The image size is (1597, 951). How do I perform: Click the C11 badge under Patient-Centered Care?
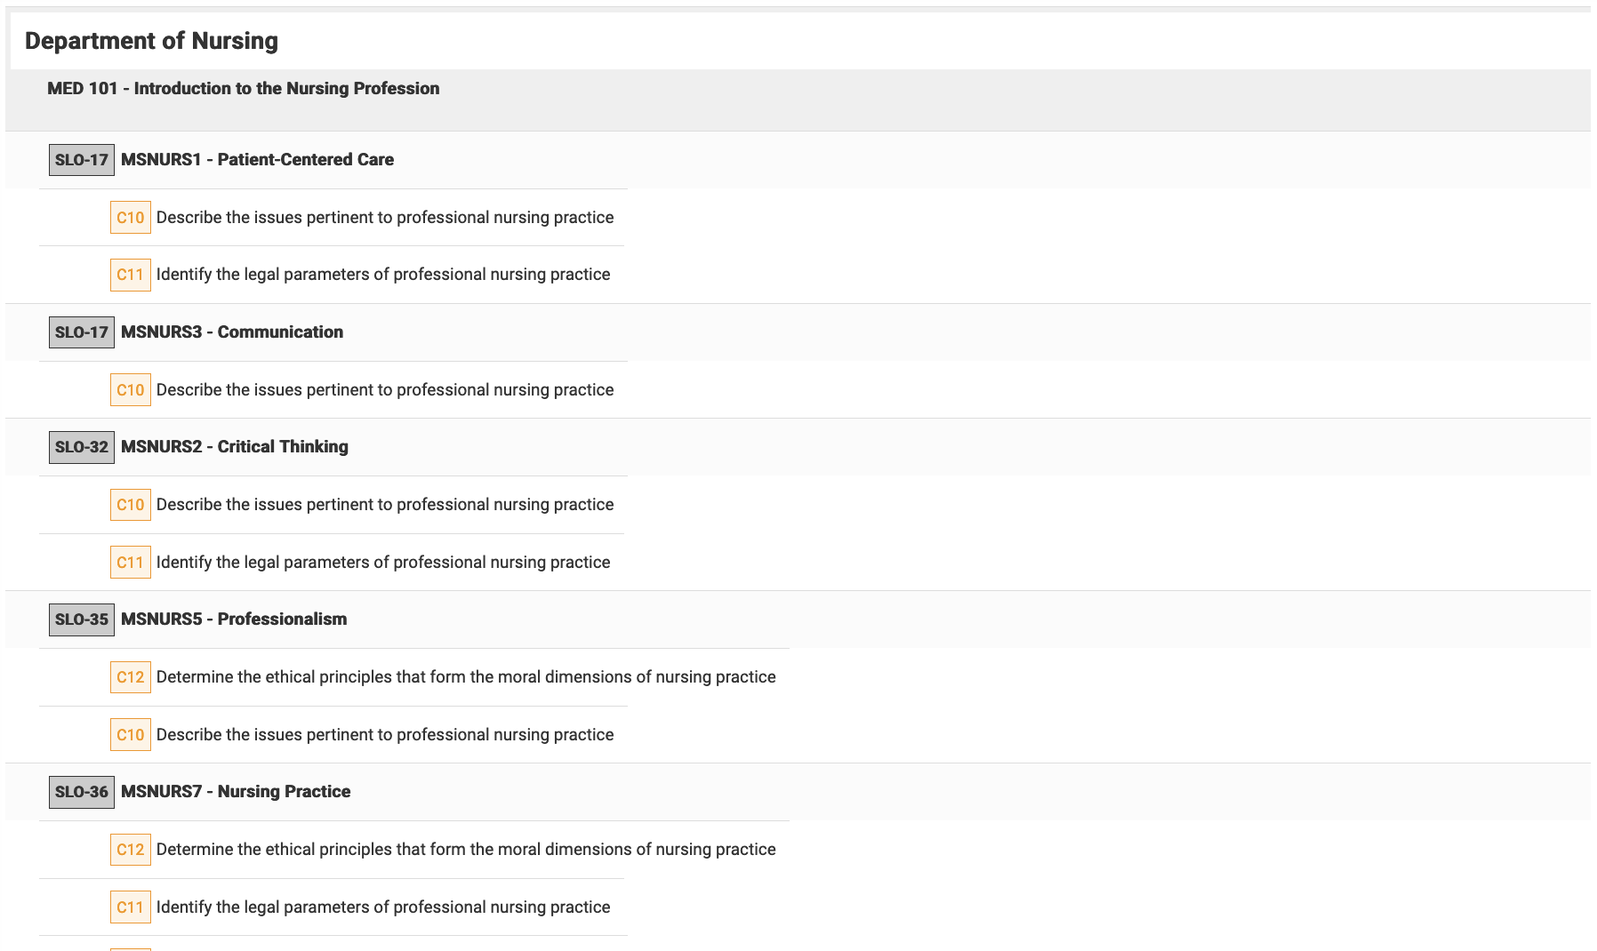(x=130, y=275)
